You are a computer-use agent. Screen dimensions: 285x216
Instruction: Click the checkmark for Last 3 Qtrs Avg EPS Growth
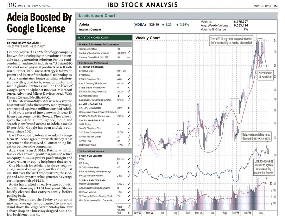129,83
